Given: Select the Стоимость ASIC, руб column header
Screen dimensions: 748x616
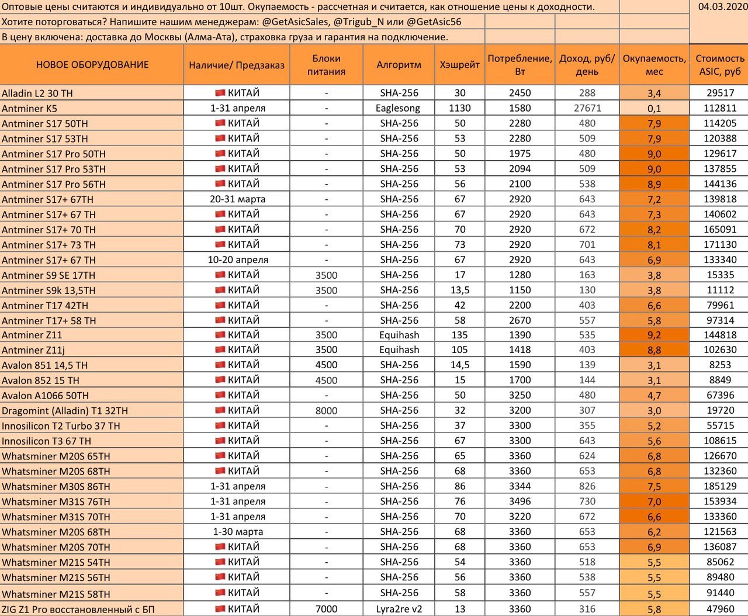Looking at the screenshot, I should point(719,65).
